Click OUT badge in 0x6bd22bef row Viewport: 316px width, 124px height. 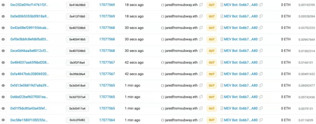pyautogui.click(x=212, y=97)
